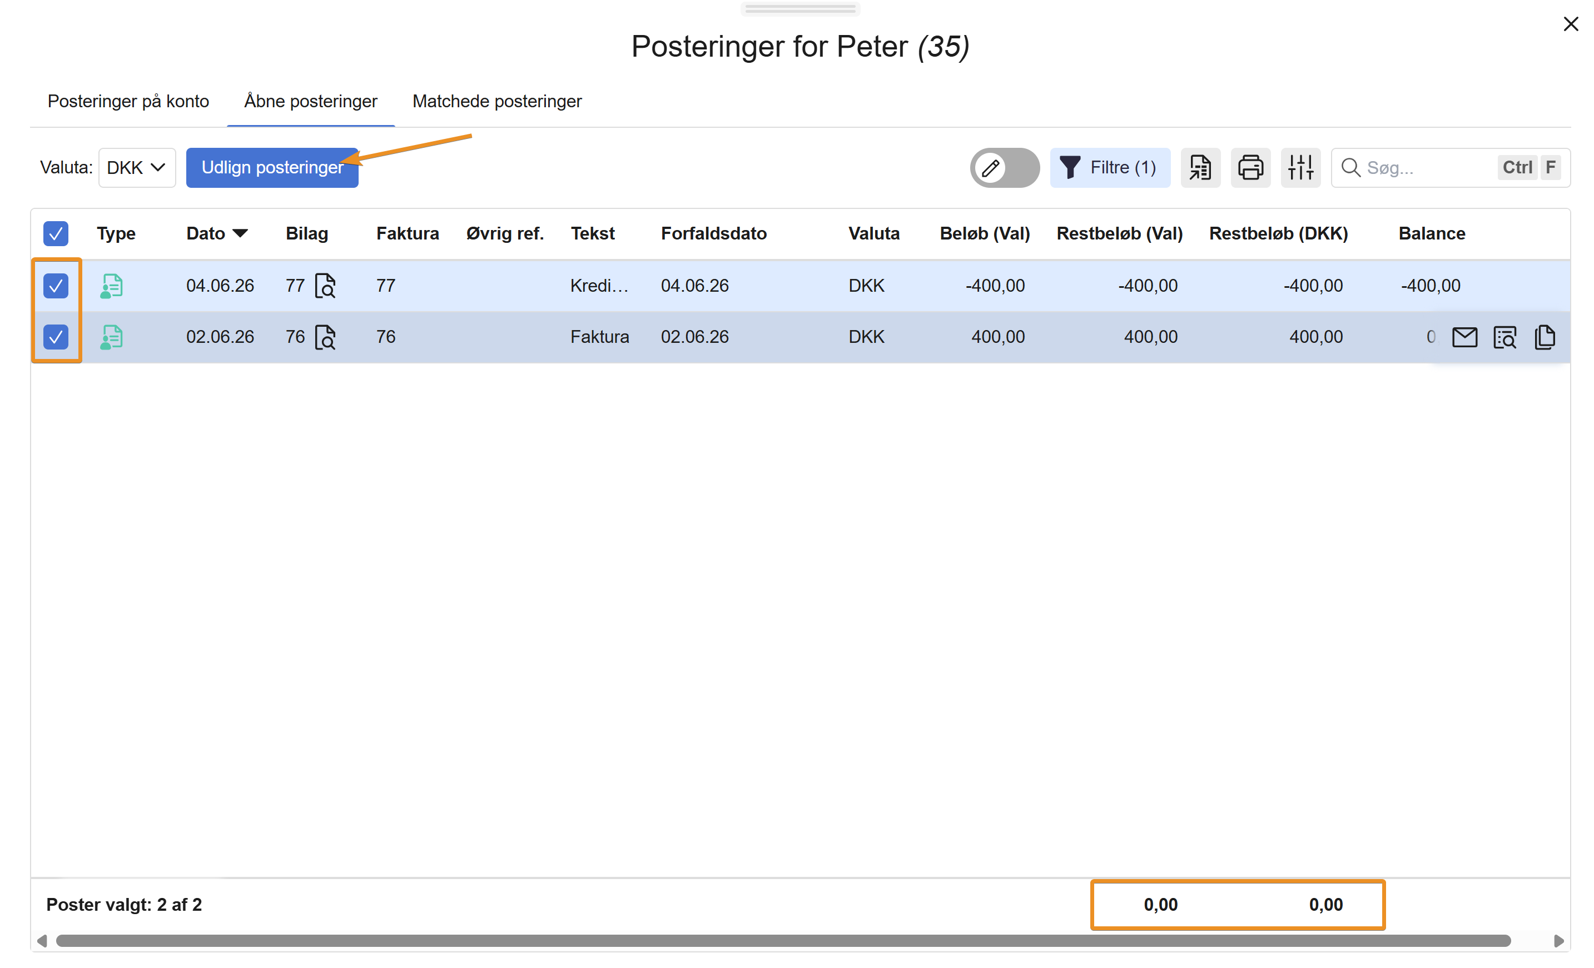Click the Dato cell 04.06.26
This screenshot has width=1594, height=968.
[220, 285]
